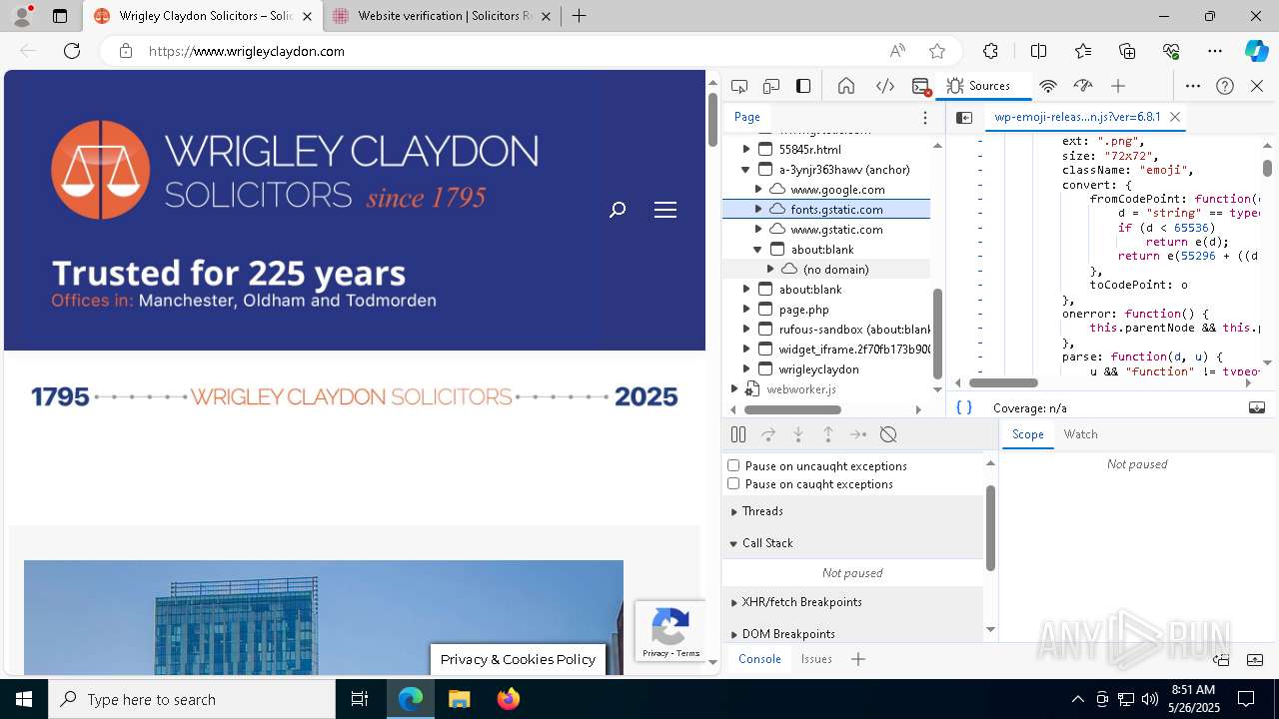
Task: Open Edge Copilot sidebar icon
Action: pyautogui.click(x=1256, y=51)
